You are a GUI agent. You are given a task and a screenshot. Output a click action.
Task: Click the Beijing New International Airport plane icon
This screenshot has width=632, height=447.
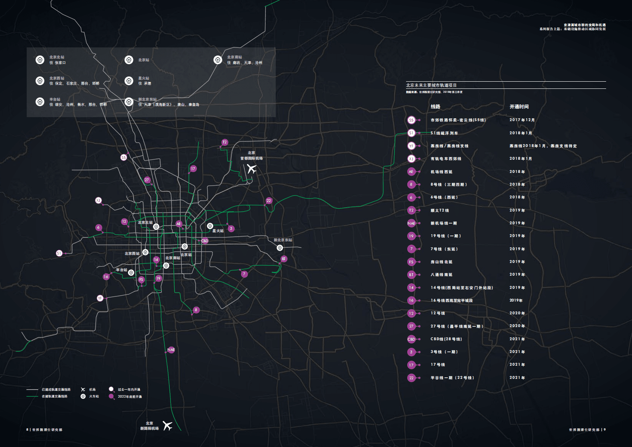pos(168,425)
